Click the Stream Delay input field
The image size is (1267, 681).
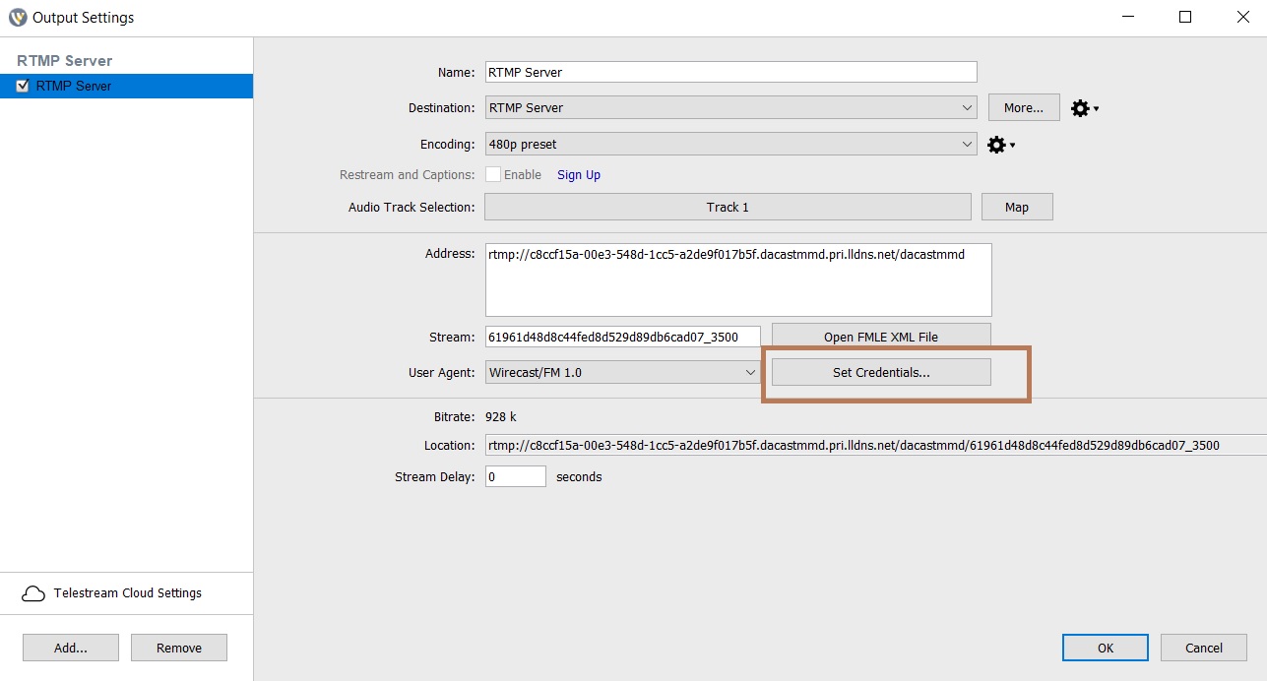515,475
